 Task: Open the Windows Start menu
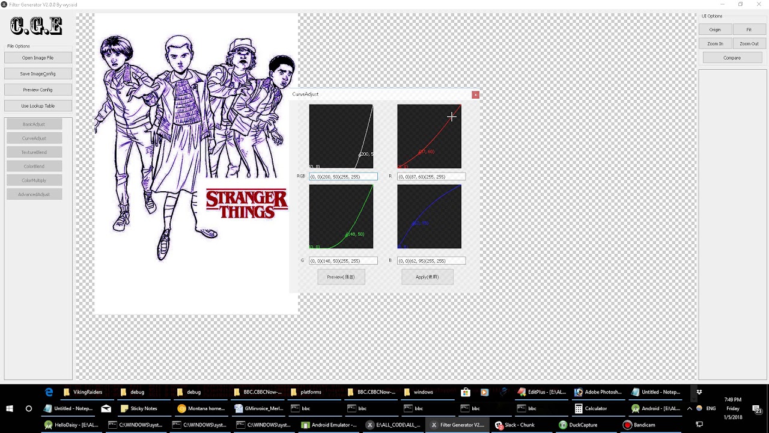pos(10,408)
